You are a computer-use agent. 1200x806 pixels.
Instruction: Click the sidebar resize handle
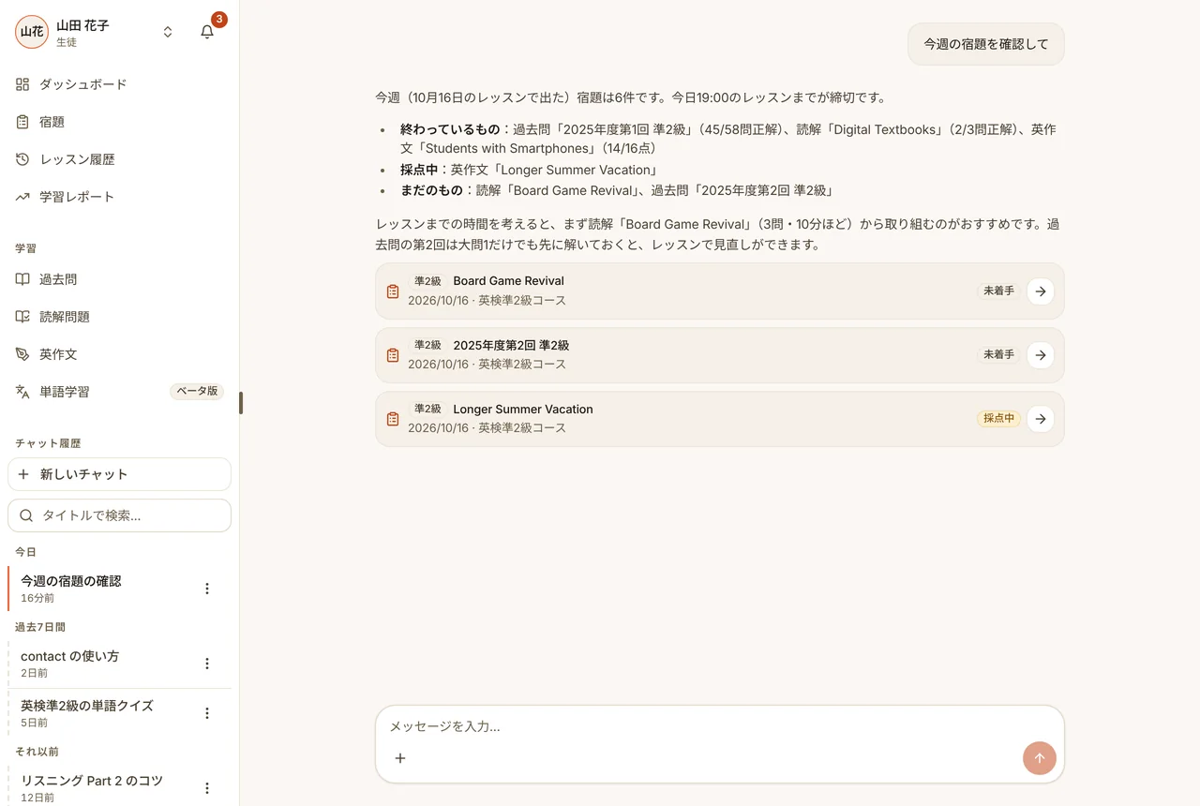point(241,403)
